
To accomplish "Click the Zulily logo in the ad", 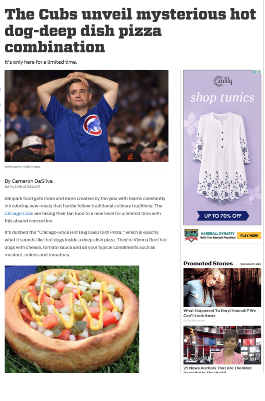I will click(x=222, y=81).
